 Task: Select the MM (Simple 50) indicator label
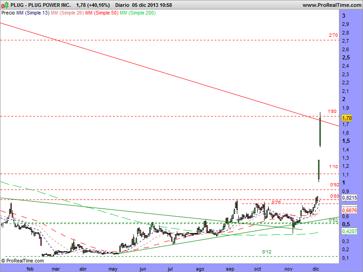click(x=102, y=13)
